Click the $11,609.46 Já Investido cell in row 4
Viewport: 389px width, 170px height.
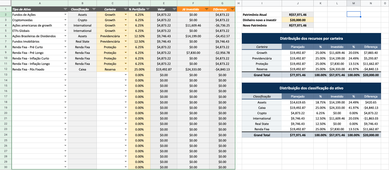coord(193,25)
